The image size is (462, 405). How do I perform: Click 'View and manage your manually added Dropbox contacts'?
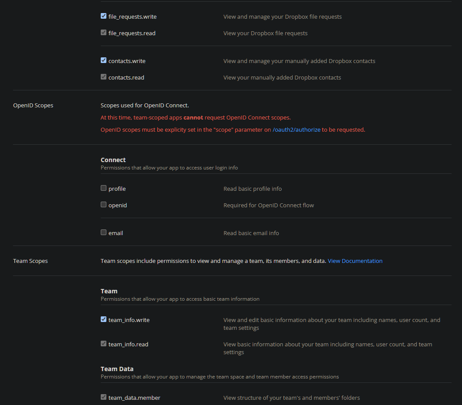pos(299,61)
